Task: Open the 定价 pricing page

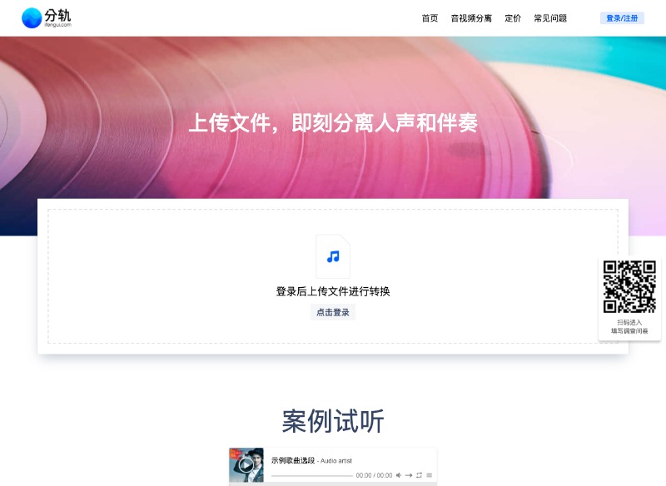Action: pos(513,18)
